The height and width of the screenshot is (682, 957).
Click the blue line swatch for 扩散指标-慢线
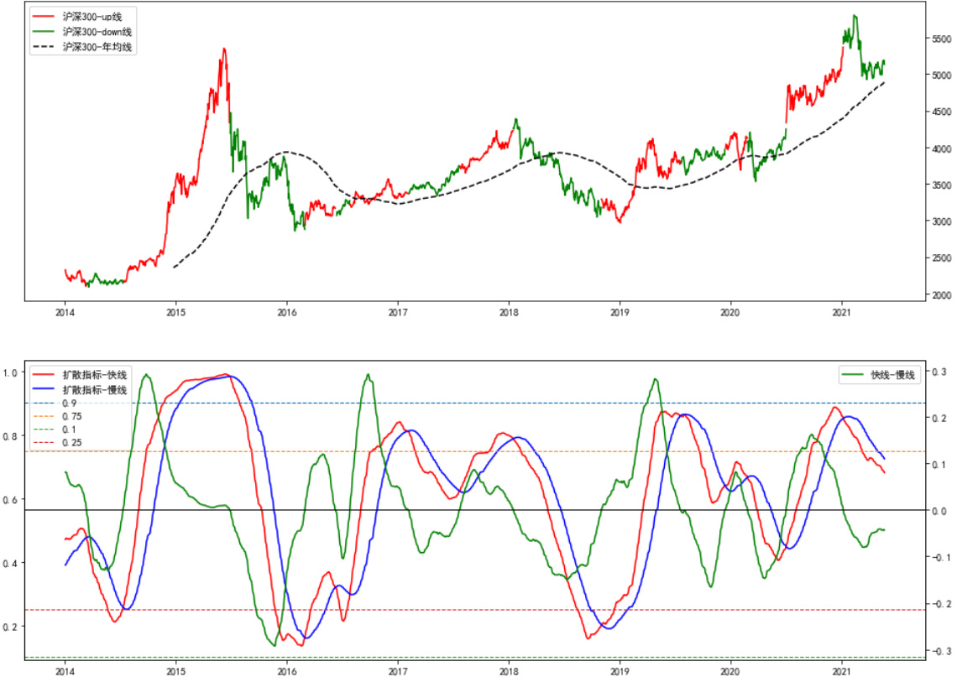[x=44, y=389]
